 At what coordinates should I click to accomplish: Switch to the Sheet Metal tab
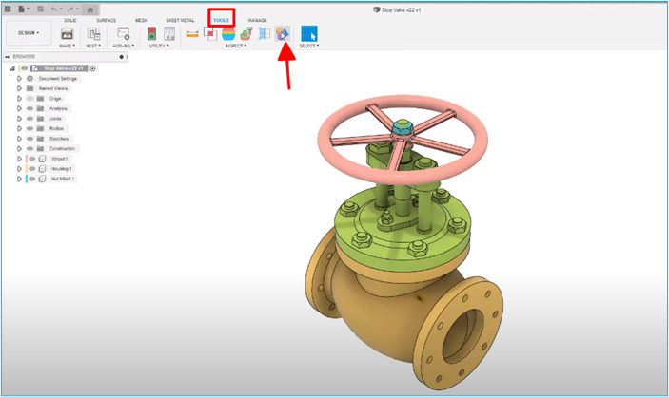[180, 20]
